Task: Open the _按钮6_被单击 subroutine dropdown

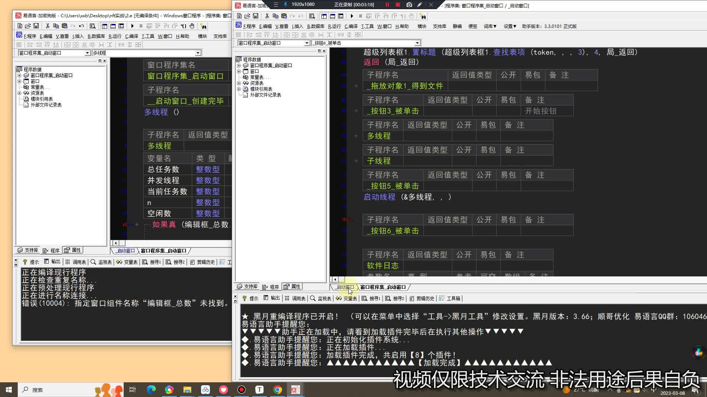Action: point(417,43)
